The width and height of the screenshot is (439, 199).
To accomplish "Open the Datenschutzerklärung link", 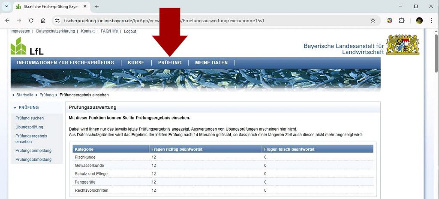I will (x=55, y=31).
